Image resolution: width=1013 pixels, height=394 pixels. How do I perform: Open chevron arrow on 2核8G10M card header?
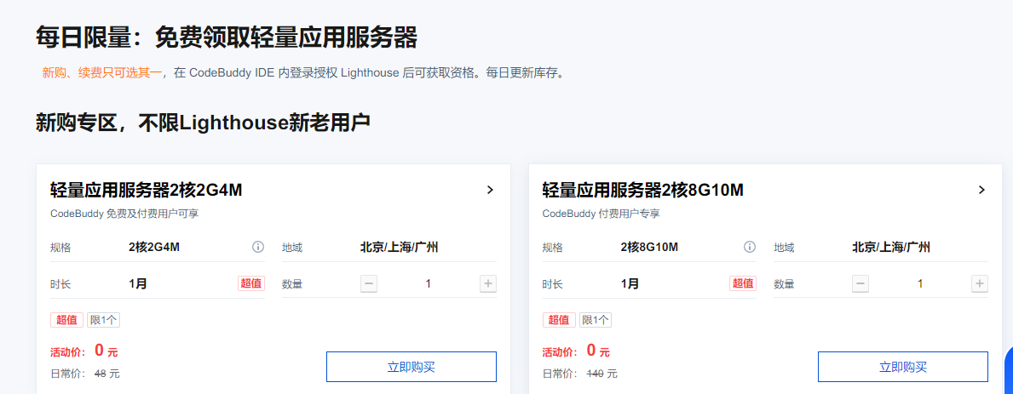point(981,190)
